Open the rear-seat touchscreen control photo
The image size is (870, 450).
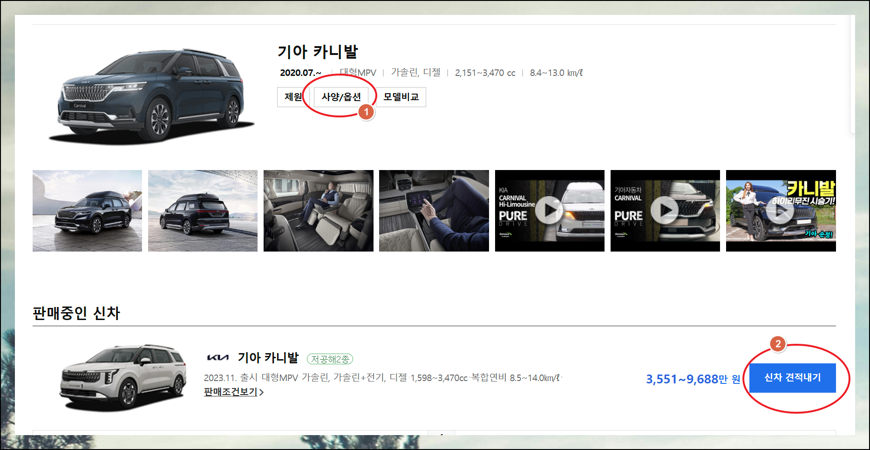pyautogui.click(x=434, y=211)
